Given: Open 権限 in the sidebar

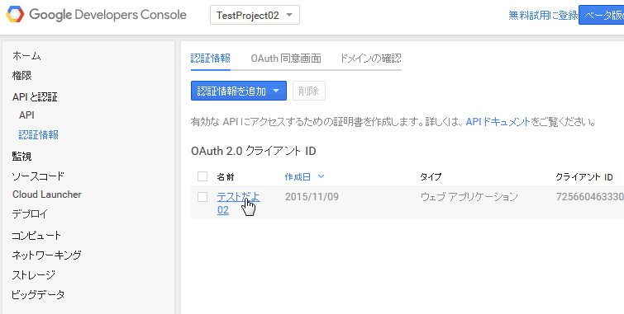Looking at the screenshot, I should pyautogui.click(x=21, y=76).
